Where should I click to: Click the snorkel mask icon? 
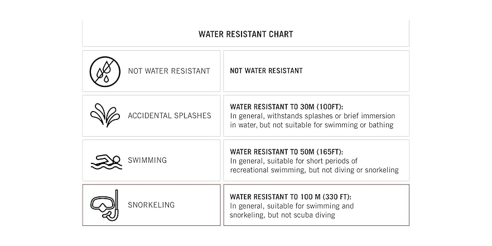(x=105, y=205)
